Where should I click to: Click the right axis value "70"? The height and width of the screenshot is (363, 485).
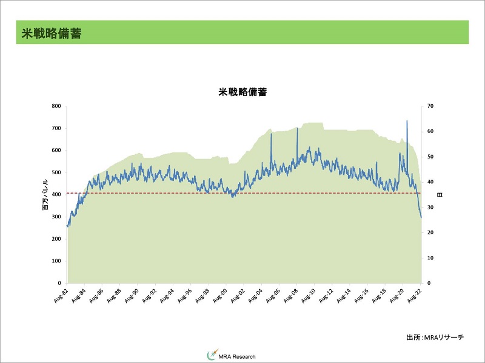tap(430, 106)
